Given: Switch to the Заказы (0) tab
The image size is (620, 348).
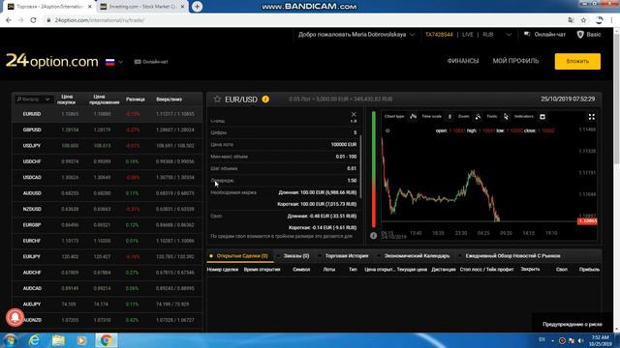Looking at the screenshot, I should point(296,255).
